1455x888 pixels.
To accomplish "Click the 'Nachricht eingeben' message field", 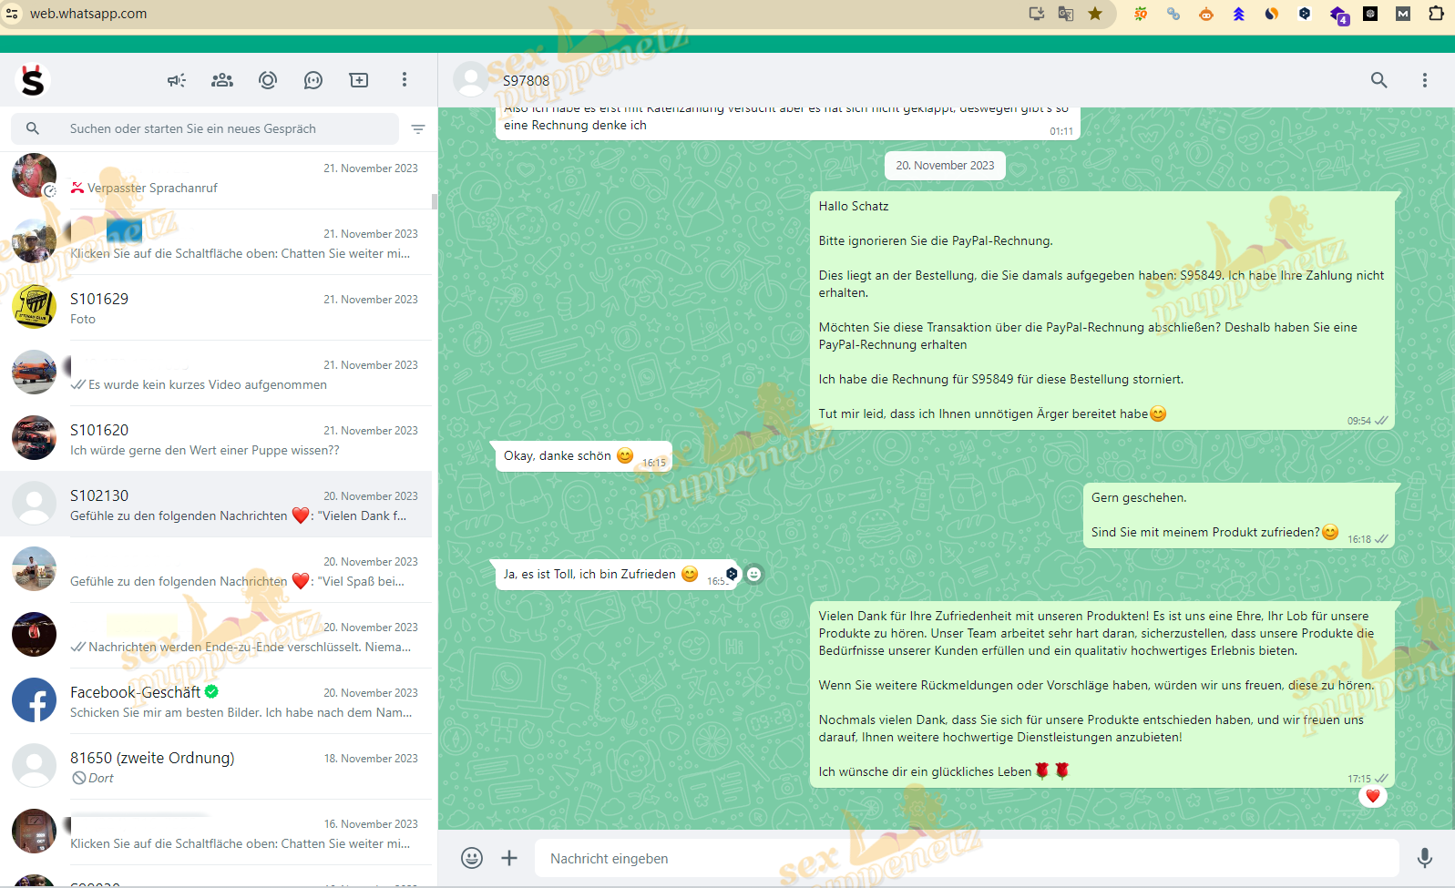I will click(966, 858).
